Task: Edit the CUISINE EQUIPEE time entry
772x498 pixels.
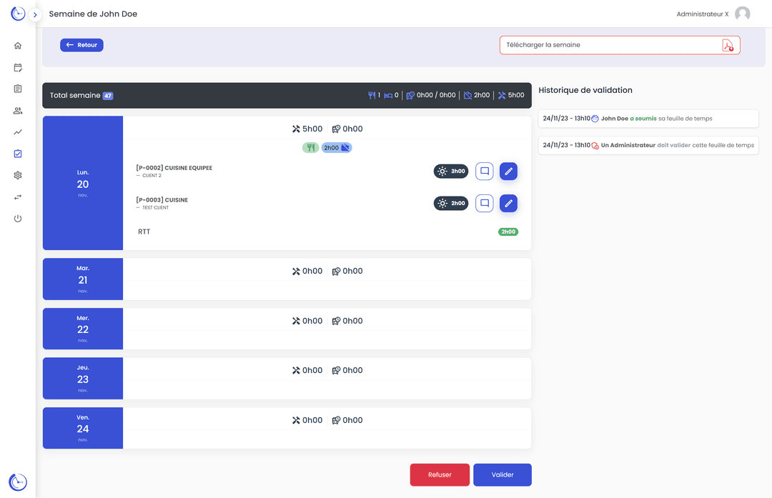Action: tap(508, 171)
